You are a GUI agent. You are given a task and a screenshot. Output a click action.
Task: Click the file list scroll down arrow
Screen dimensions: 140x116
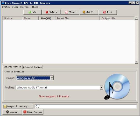coord(136,62)
